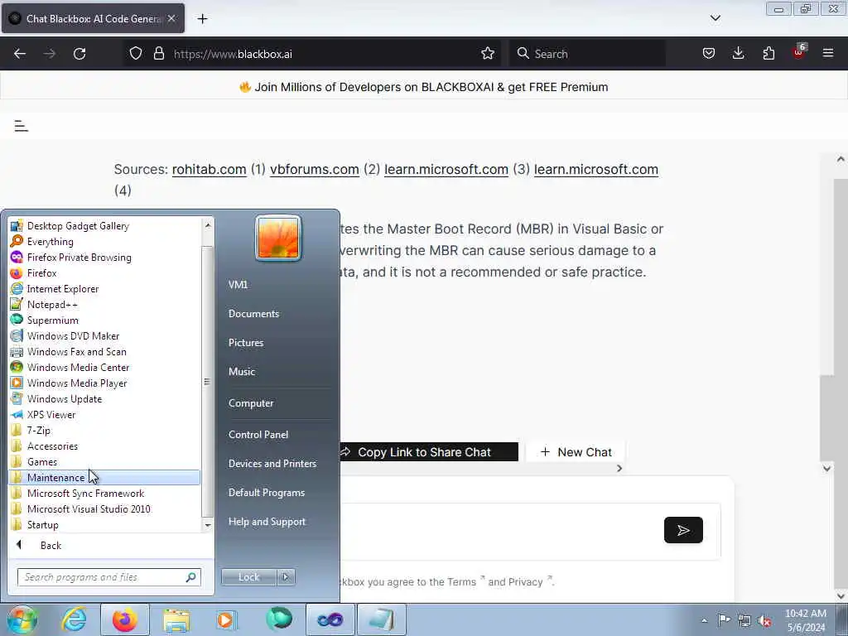Launch Windows Media Center
This screenshot has width=848, height=636.
[x=78, y=367]
